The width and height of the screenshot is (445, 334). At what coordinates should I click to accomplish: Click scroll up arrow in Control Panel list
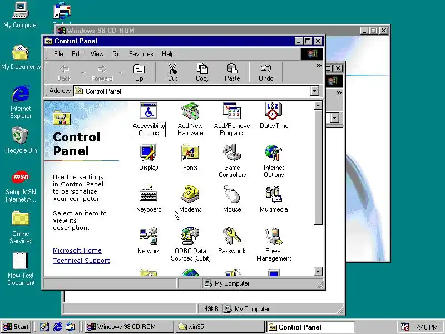tap(318, 106)
